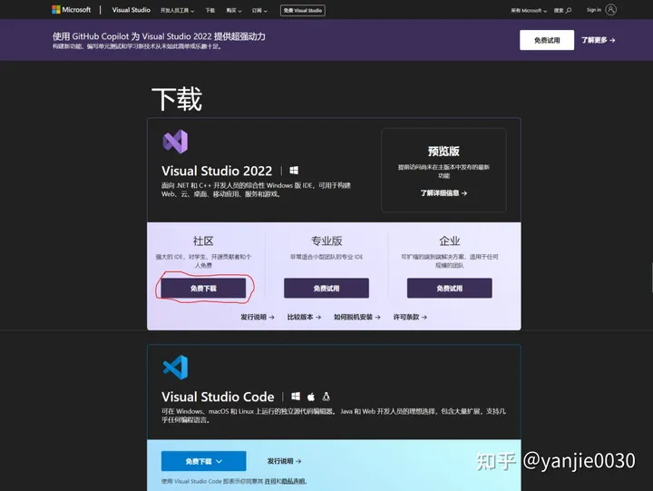Click the 下载 page heading
This screenshot has width=653, height=491.
177,99
